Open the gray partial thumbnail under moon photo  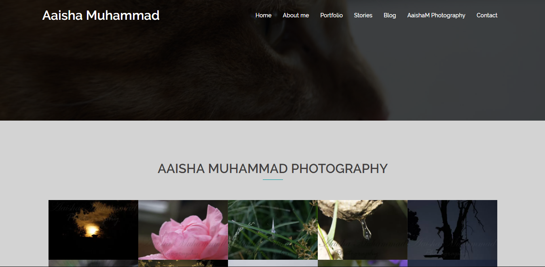[x=93, y=263]
